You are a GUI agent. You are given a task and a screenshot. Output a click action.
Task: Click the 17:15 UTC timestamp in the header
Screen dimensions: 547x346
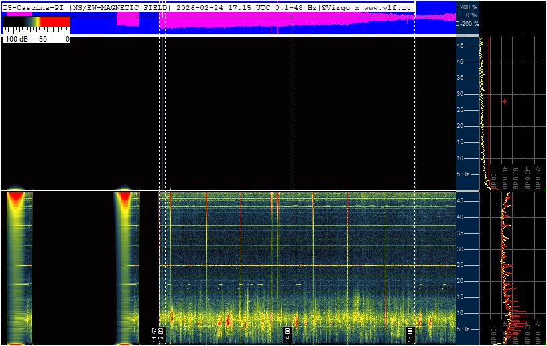click(250, 7)
